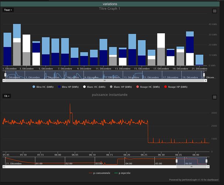
Task: Click the left navigator handle in the bottom chart
Action: tap(177, 161)
